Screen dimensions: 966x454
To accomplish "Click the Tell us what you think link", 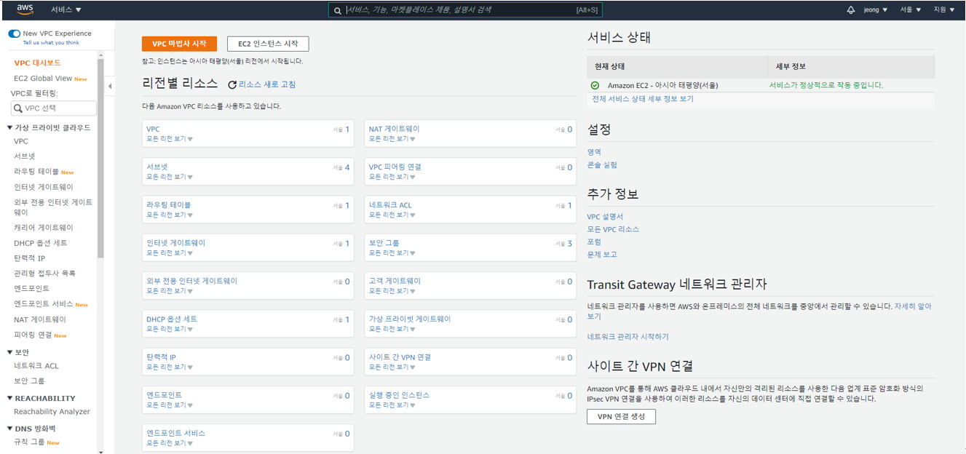I will tap(51, 43).
